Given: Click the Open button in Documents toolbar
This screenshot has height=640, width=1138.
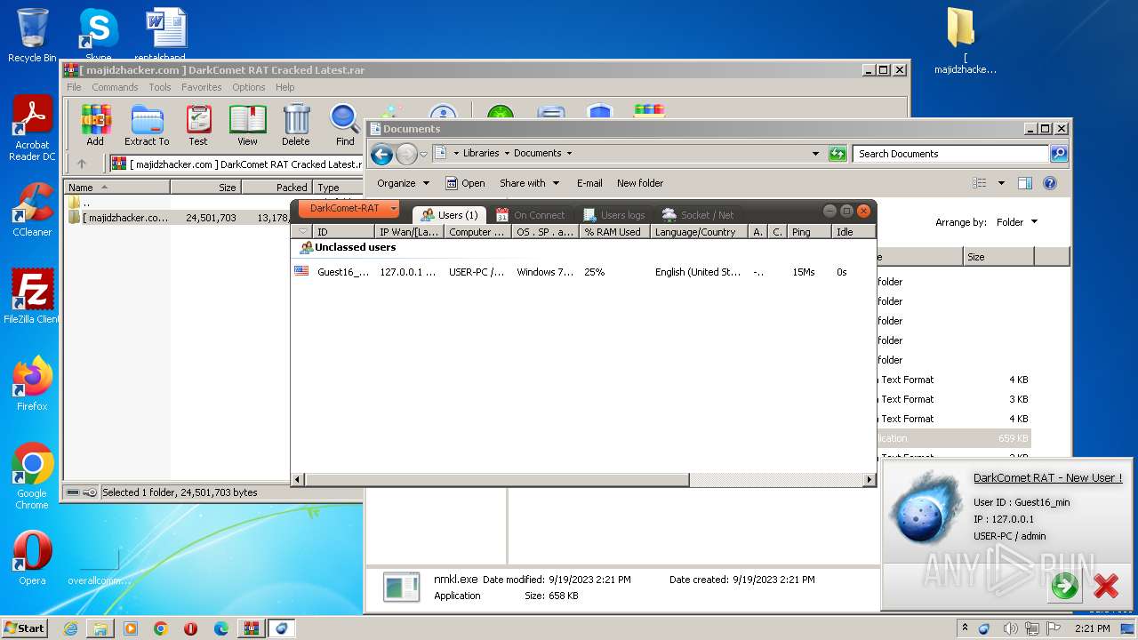Looking at the screenshot, I should click(465, 183).
